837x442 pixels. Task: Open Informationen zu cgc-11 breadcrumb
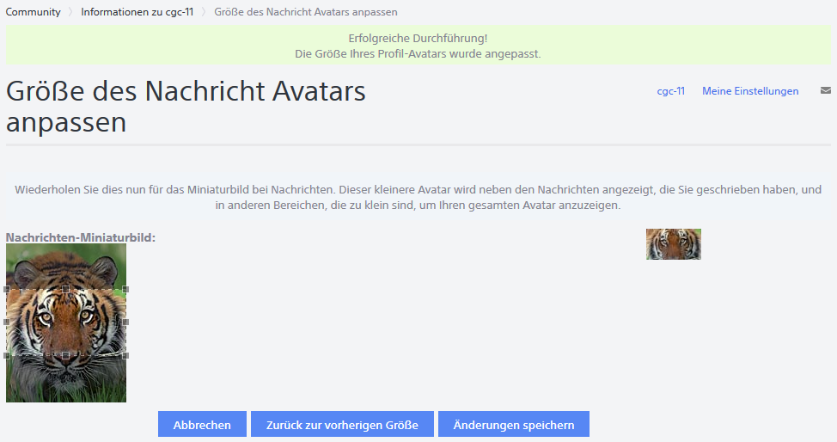pos(137,12)
